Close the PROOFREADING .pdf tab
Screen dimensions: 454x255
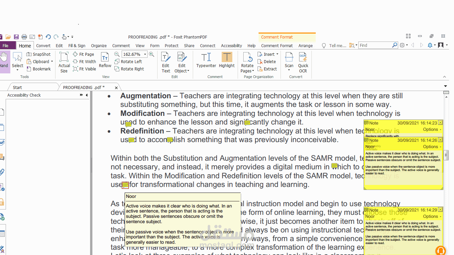click(116, 88)
